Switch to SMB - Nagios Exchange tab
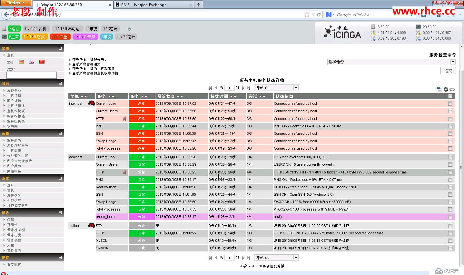The image size is (464, 275). [x=153, y=5]
